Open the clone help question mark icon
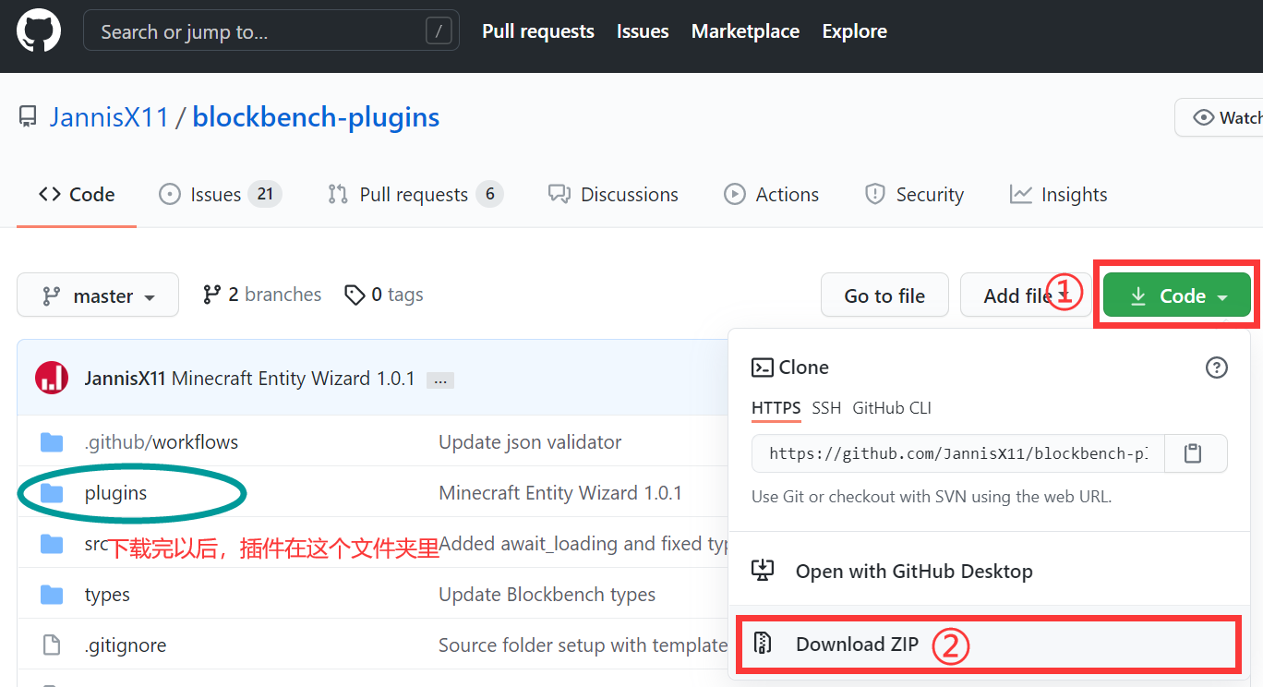The image size is (1263, 687). tap(1217, 368)
